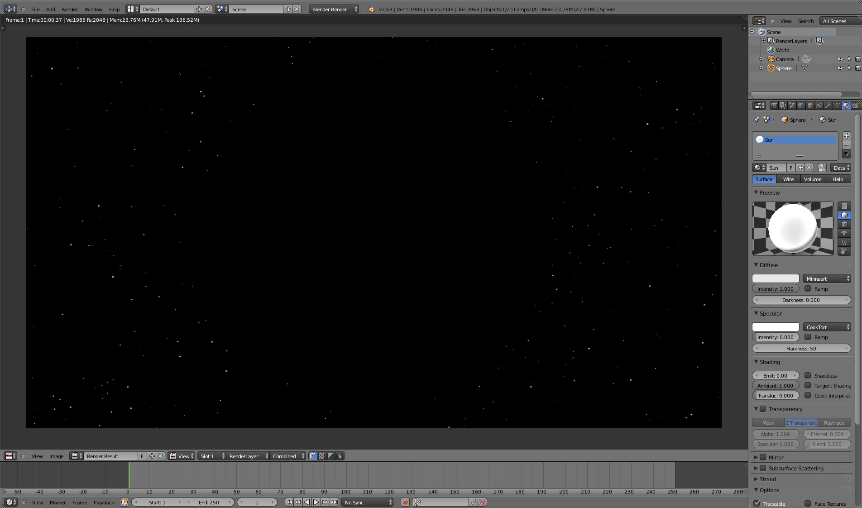Adjust the Hardness: 50 slider

coord(801,348)
